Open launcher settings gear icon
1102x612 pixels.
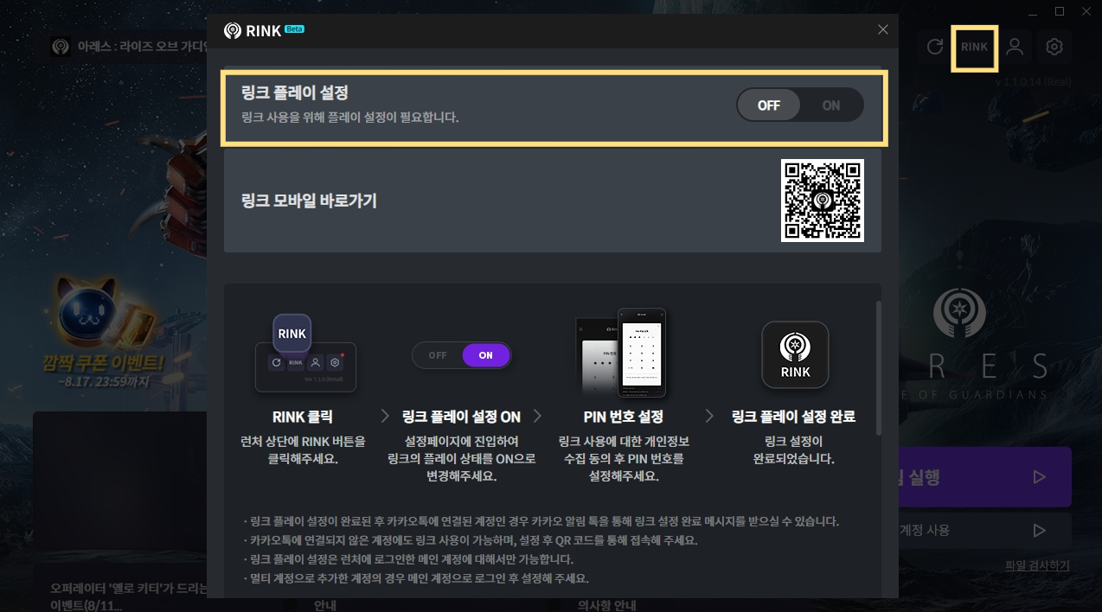pos(1054,47)
